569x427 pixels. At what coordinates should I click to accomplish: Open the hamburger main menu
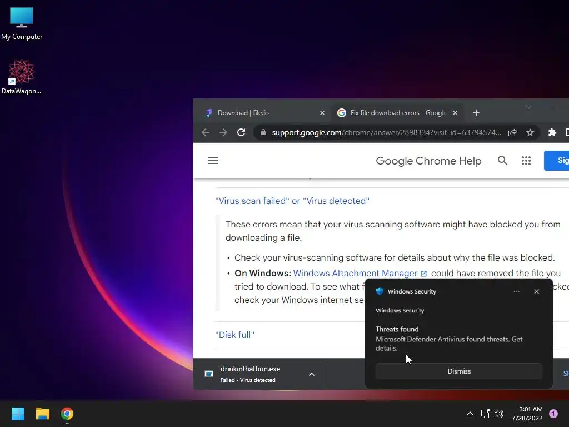coord(213,161)
